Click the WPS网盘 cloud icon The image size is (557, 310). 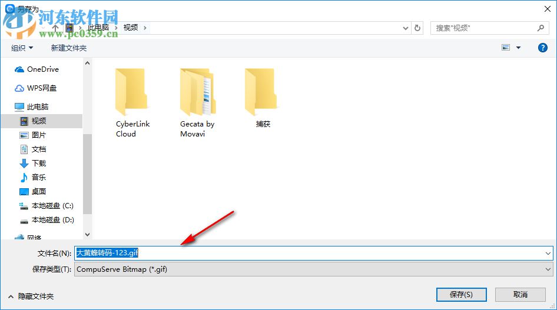[x=19, y=88]
